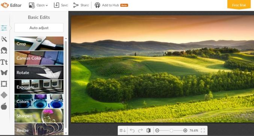The width and height of the screenshot is (254, 136).
Task: Click the Beta badge
Action: (124, 5)
